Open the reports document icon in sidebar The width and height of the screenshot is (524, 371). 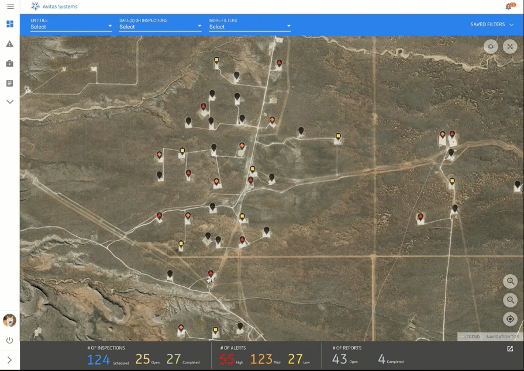pos(10,83)
